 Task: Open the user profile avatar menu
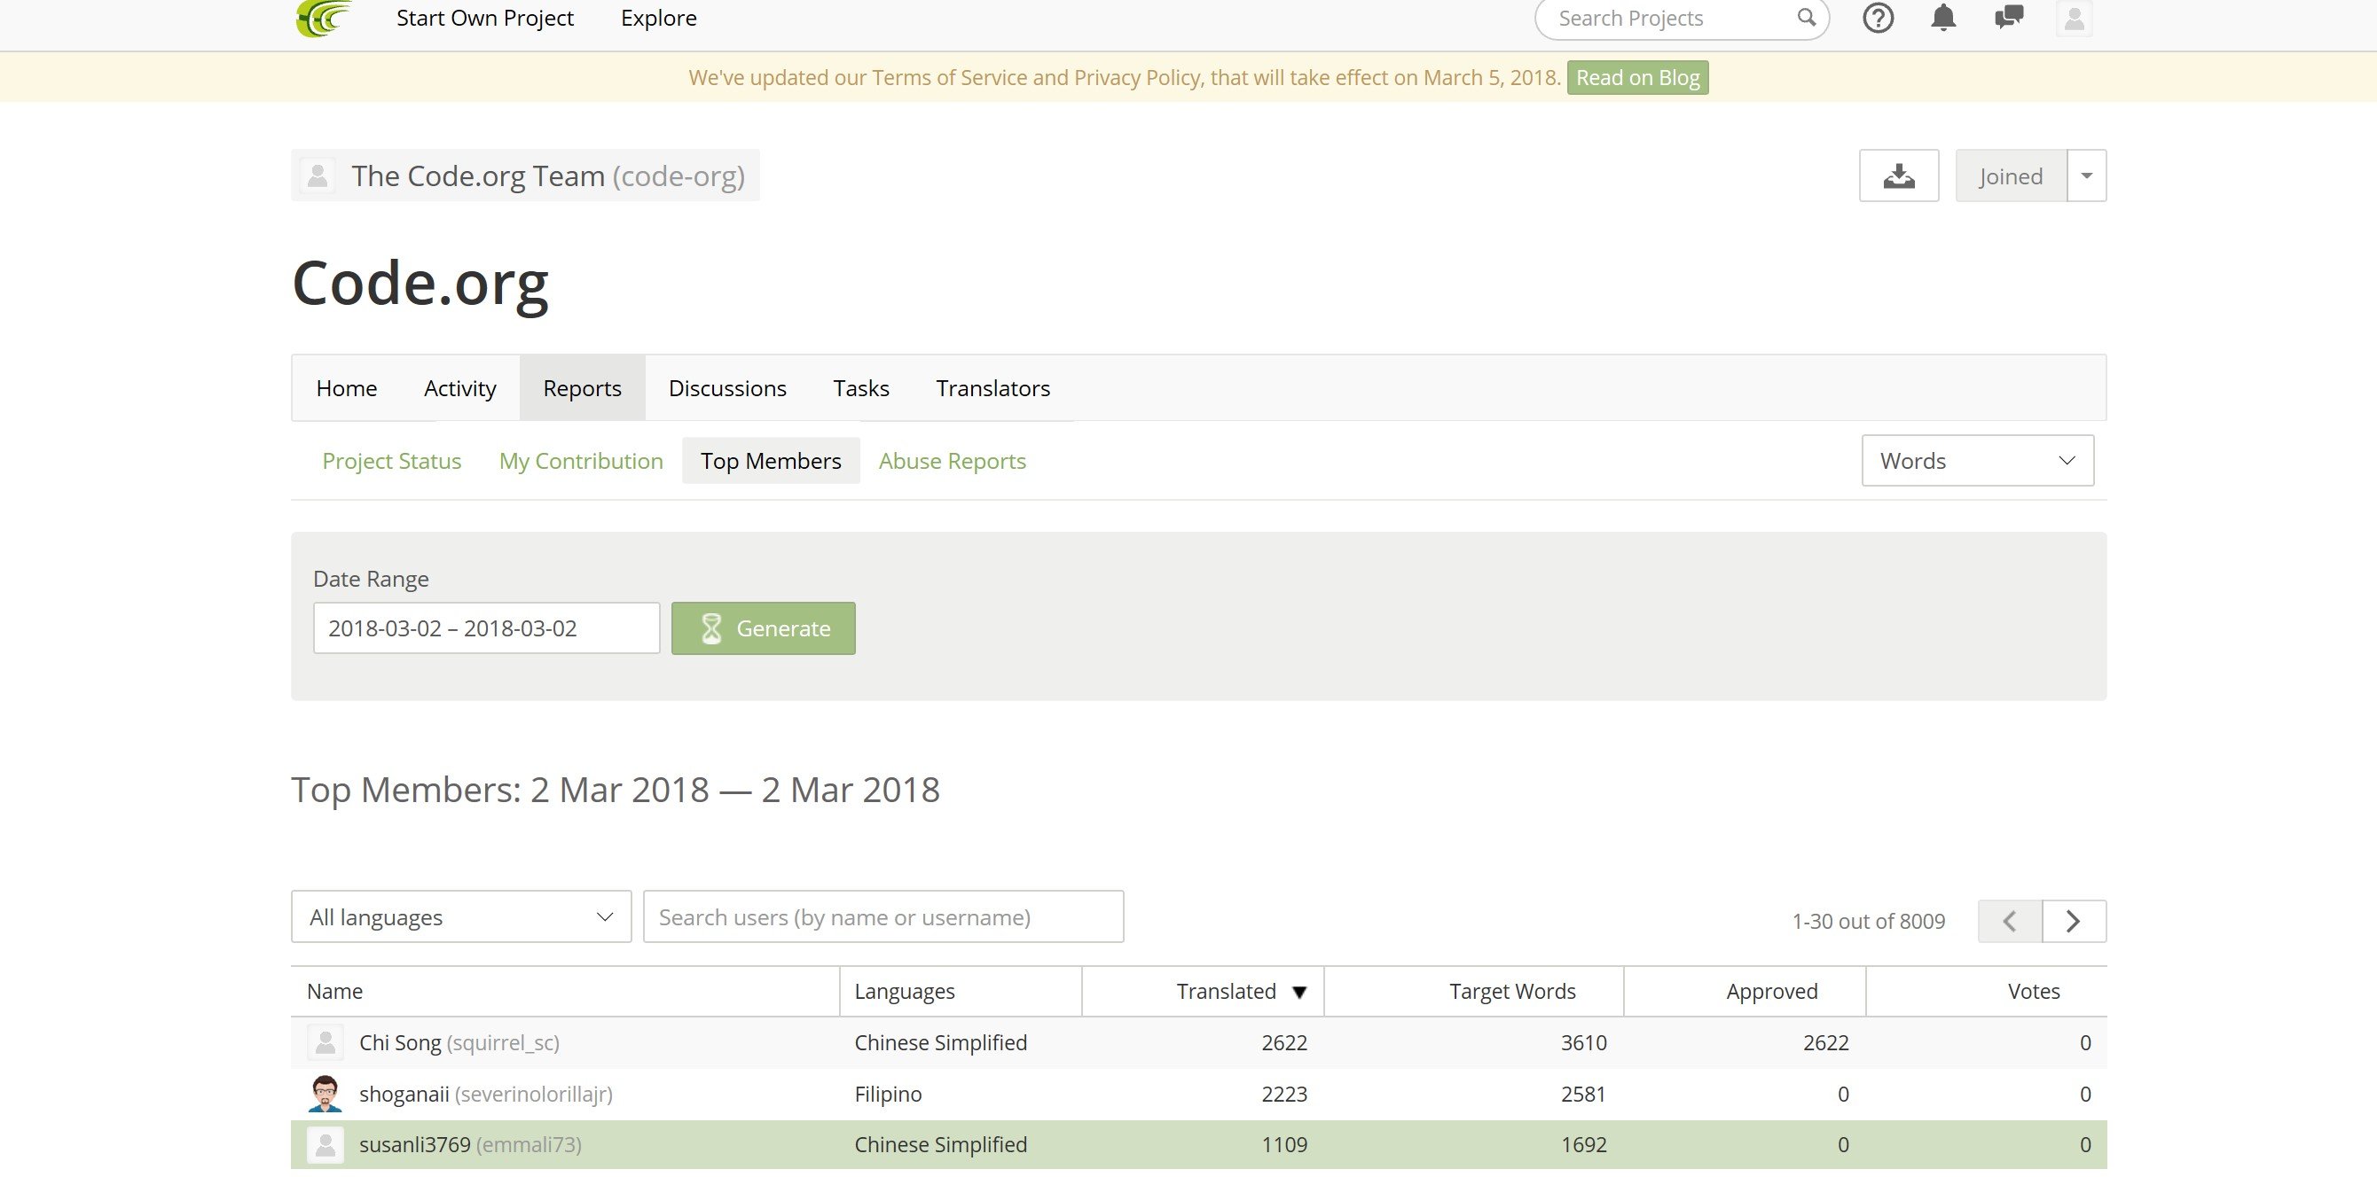coord(2074,19)
